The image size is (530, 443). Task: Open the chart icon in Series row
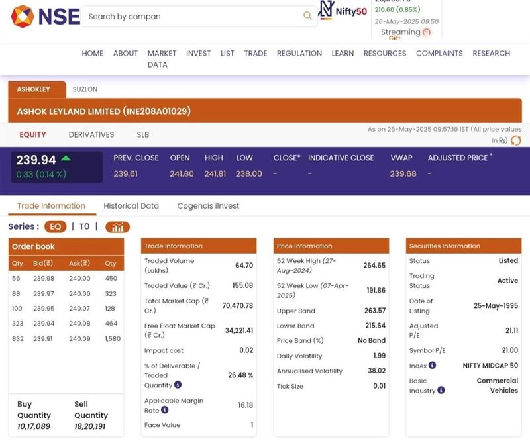coord(117,227)
